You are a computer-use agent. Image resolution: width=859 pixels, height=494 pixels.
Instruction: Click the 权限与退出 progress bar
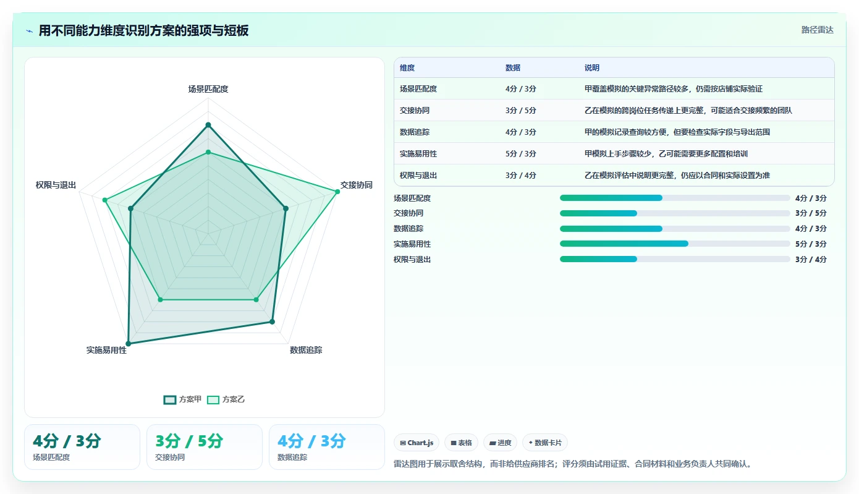pyautogui.click(x=675, y=259)
